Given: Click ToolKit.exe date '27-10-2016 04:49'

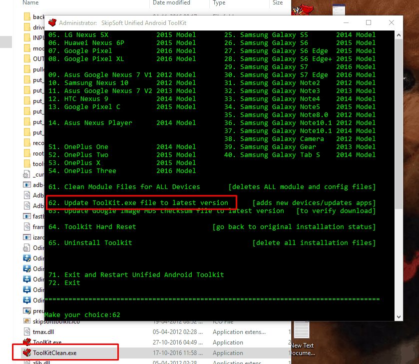Looking at the screenshot, I should [x=177, y=342].
